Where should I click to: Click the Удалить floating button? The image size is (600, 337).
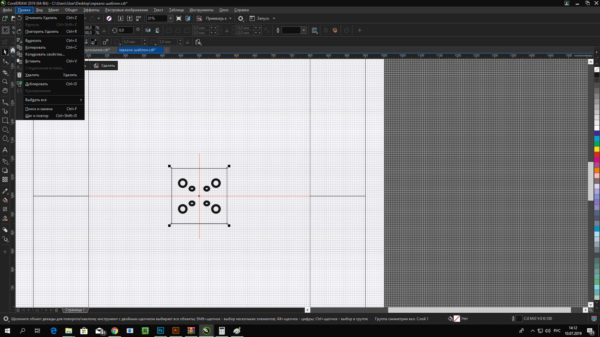[104, 65]
